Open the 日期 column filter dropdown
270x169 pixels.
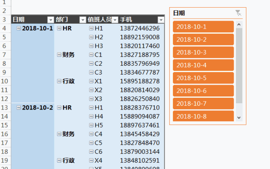coord(51,20)
